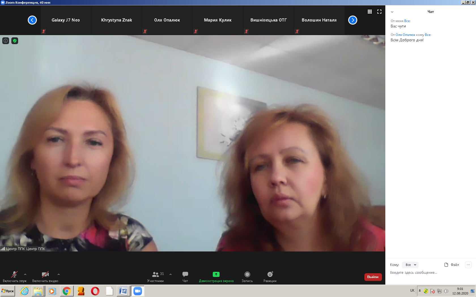Viewport: 476px width, 297px height.
Task: Leave meeting with Выйти button
Action: pos(373,277)
